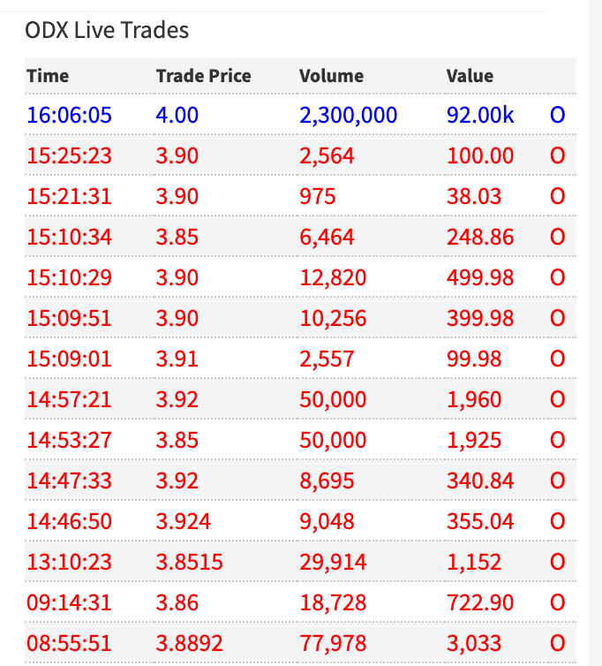Click the 1,925 value cell
This screenshot has width=602, height=666.
click(x=474, y=440)
